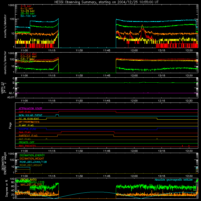Click the vertical Flags axis title

(10, 125)
